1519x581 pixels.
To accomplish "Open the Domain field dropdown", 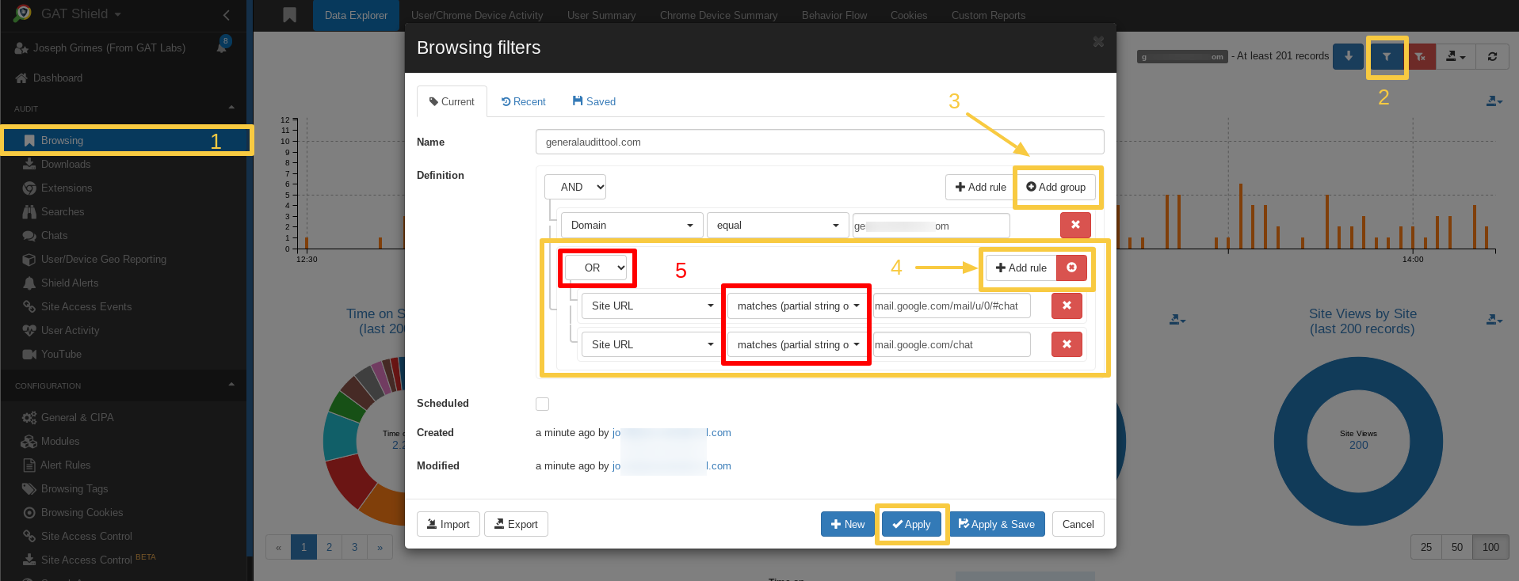I will click(632, 225).
